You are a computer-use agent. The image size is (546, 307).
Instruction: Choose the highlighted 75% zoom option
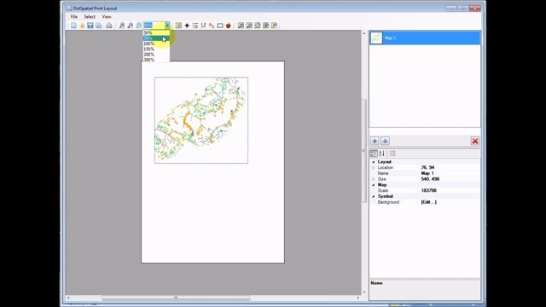point(156,38)
